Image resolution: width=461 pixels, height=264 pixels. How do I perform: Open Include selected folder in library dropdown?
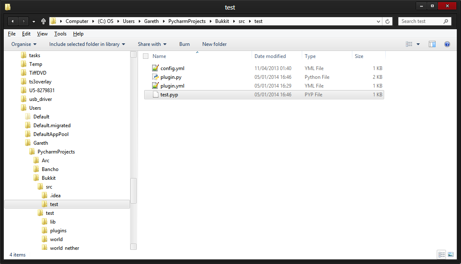coord(87,44)
